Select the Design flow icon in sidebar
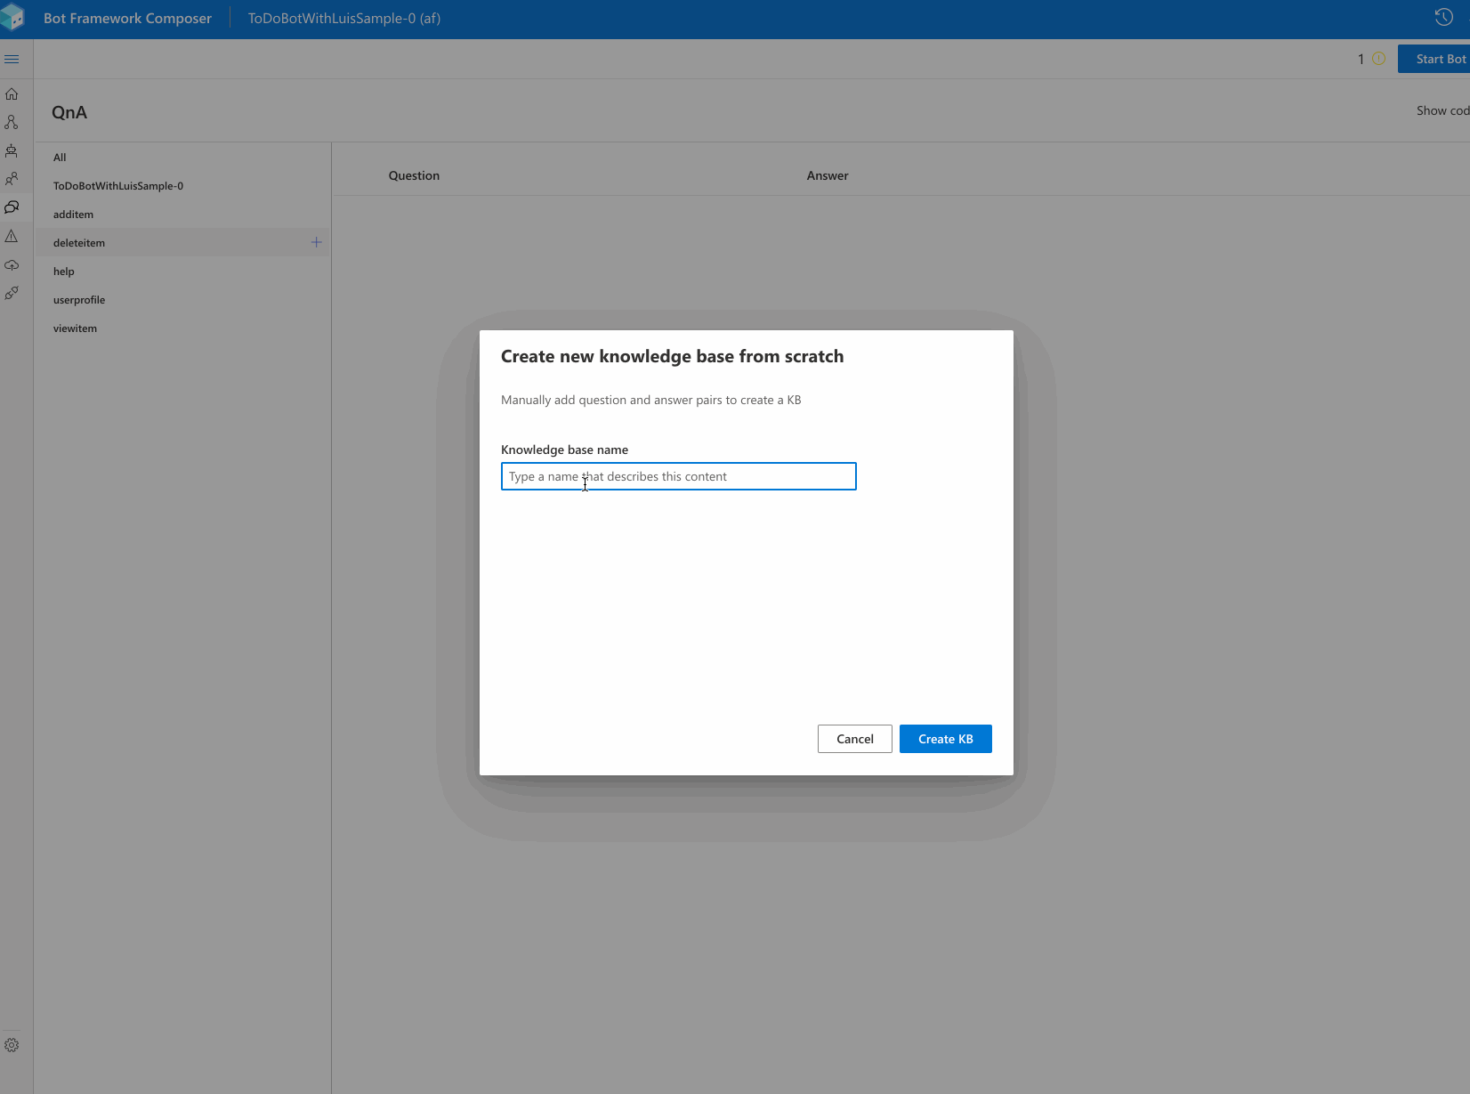The width and height of the screenshot is (1470, 1094). (x=12, y=122)
